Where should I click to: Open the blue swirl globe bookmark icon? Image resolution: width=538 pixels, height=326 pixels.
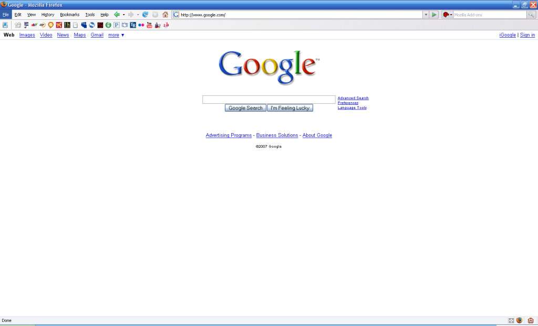92,25
